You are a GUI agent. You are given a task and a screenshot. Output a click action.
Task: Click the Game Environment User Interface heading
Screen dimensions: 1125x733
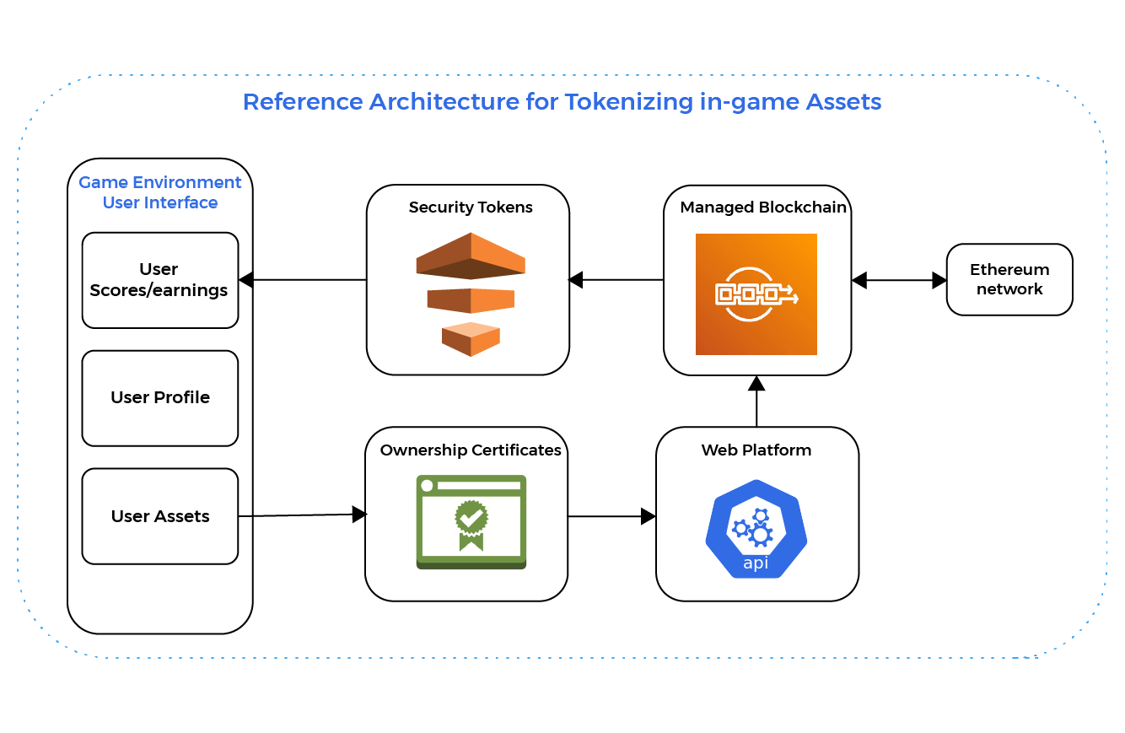160,192
